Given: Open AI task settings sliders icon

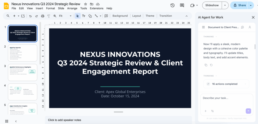Looking at the screenshot, I should (212, 111).
